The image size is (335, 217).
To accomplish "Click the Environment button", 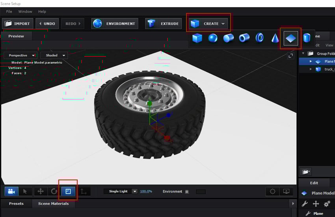I will click(x=115, y=24).
